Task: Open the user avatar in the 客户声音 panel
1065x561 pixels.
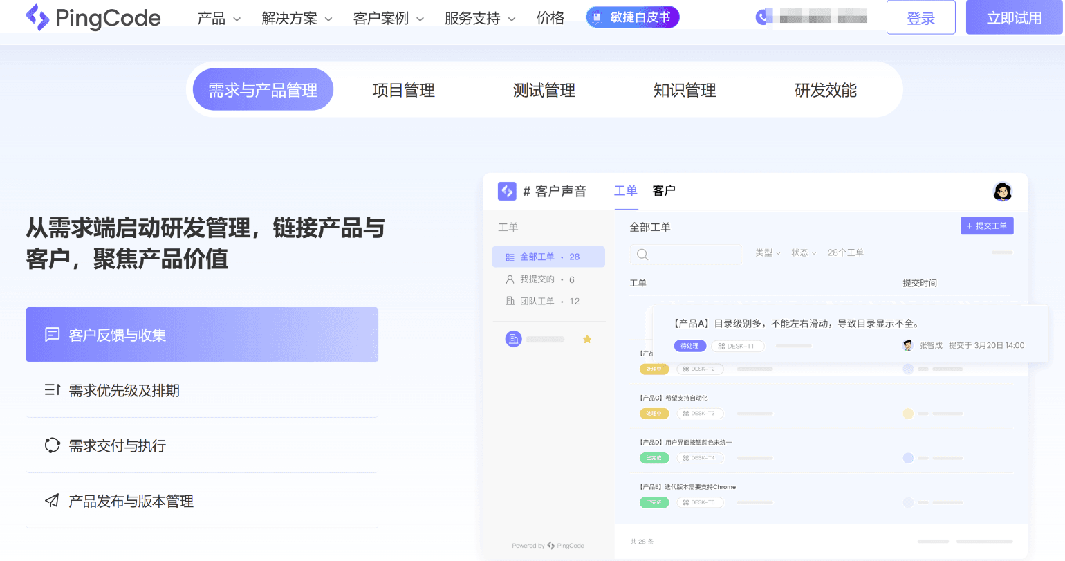Action: click(1002, 192)
